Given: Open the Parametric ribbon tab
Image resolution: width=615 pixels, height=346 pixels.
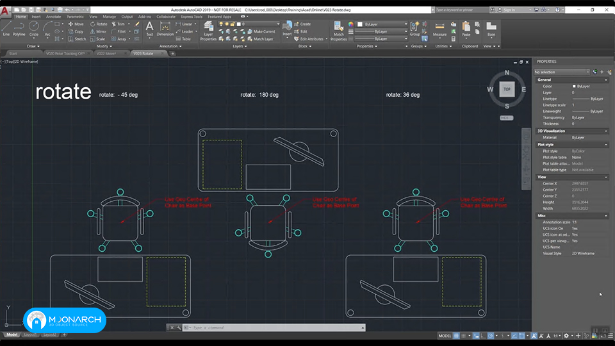Looking at the screenshot, I should click(x=75, y=17).
